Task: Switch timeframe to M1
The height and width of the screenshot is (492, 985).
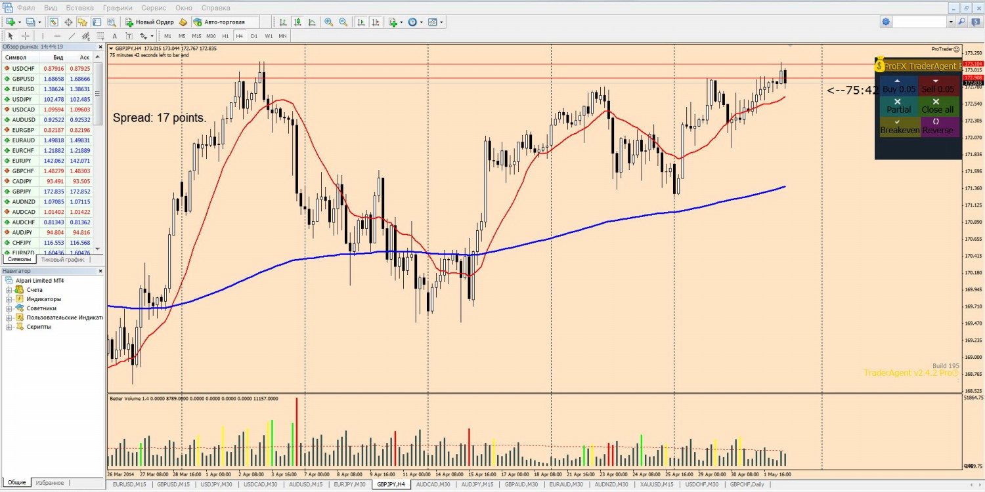Action: tap(167, 36)
